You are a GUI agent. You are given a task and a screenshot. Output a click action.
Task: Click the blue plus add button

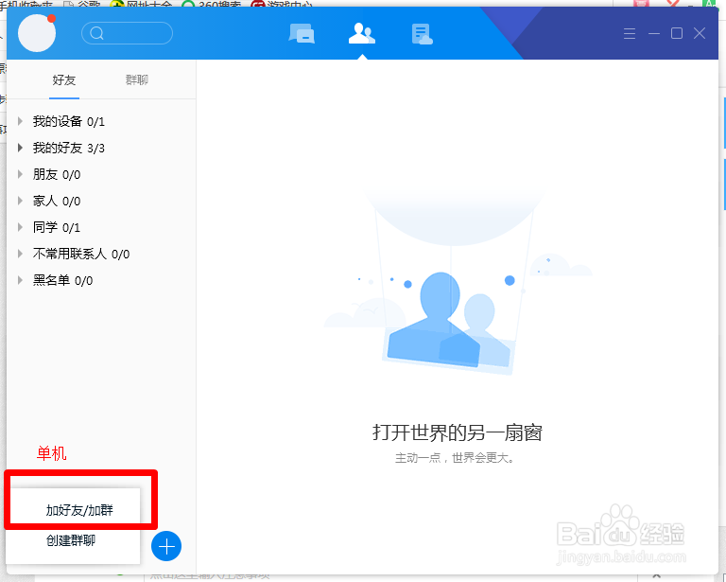click(166, 546)
